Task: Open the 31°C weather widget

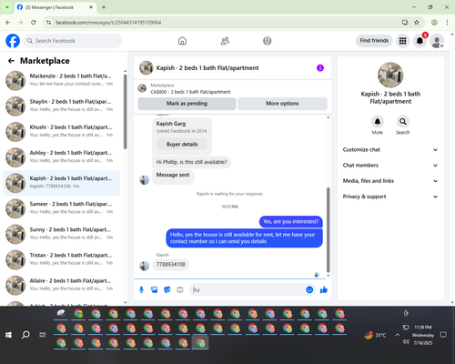Action: [376, 335]
